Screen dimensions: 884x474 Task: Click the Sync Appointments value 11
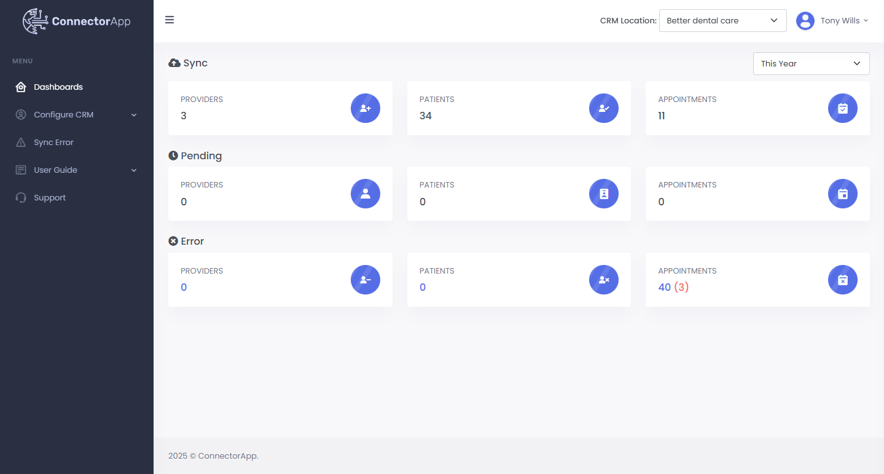[662, 116]
